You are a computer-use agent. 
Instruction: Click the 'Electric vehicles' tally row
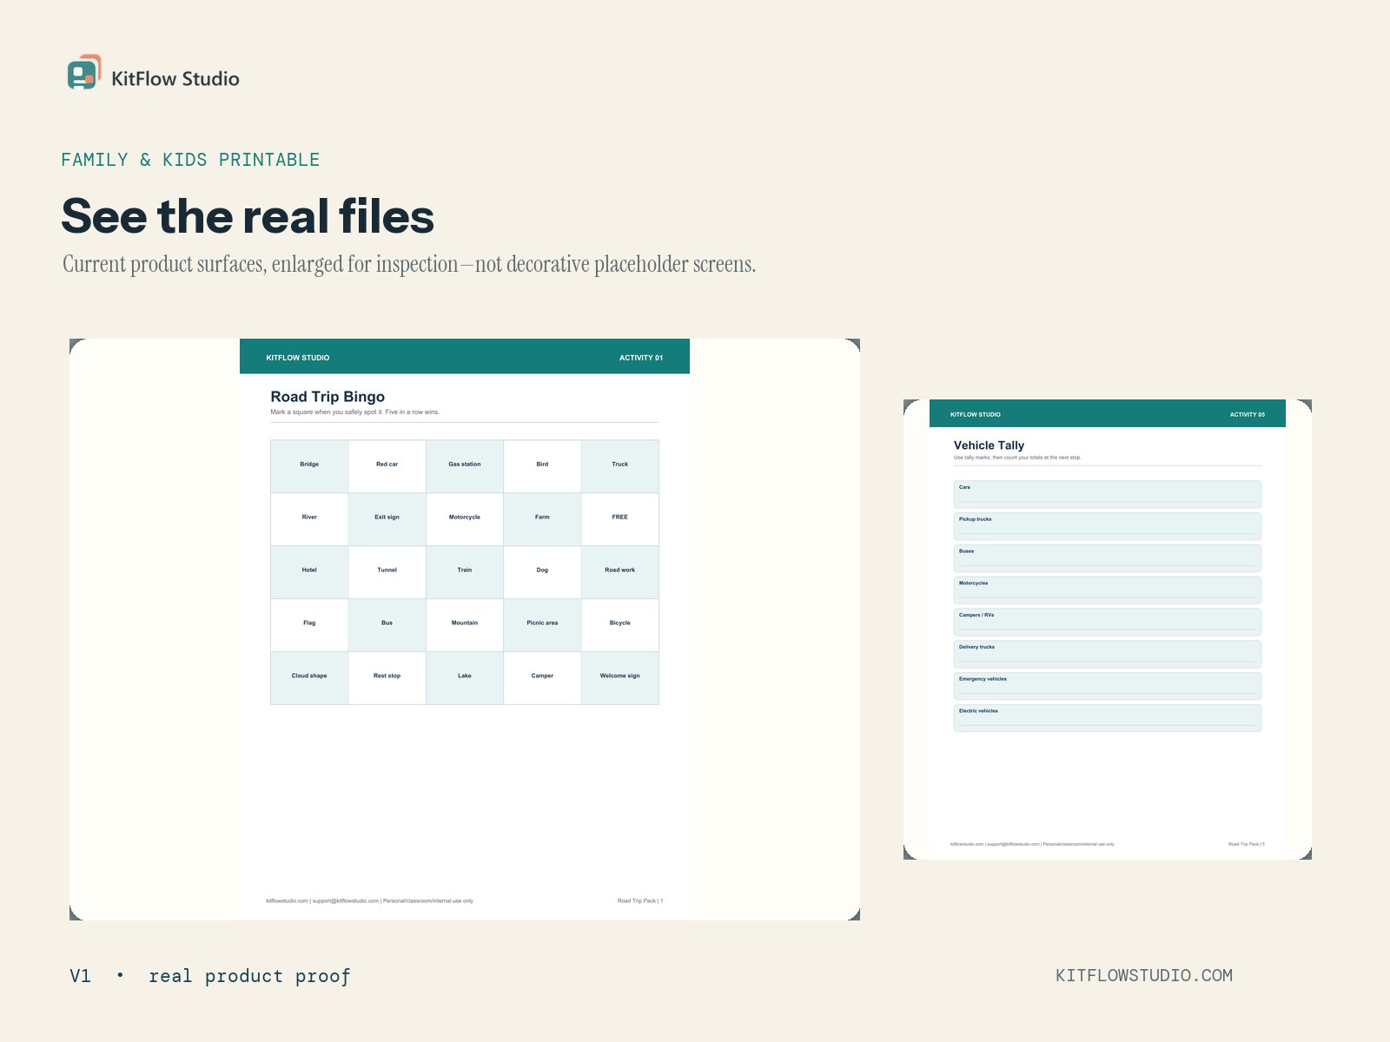(x=1108, y=718)
